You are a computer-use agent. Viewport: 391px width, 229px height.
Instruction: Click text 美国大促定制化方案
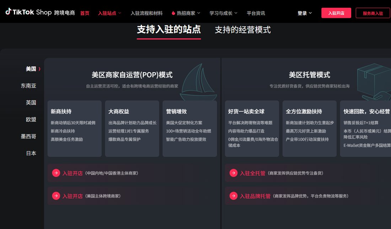[x=184, y=122]
